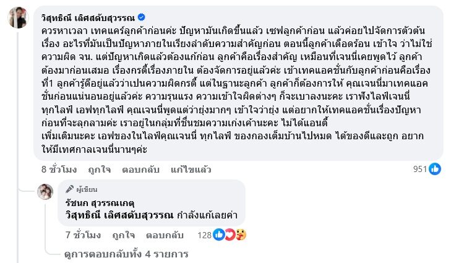Click the thumbs-up reaction icon beside 128

click(218, 235)
